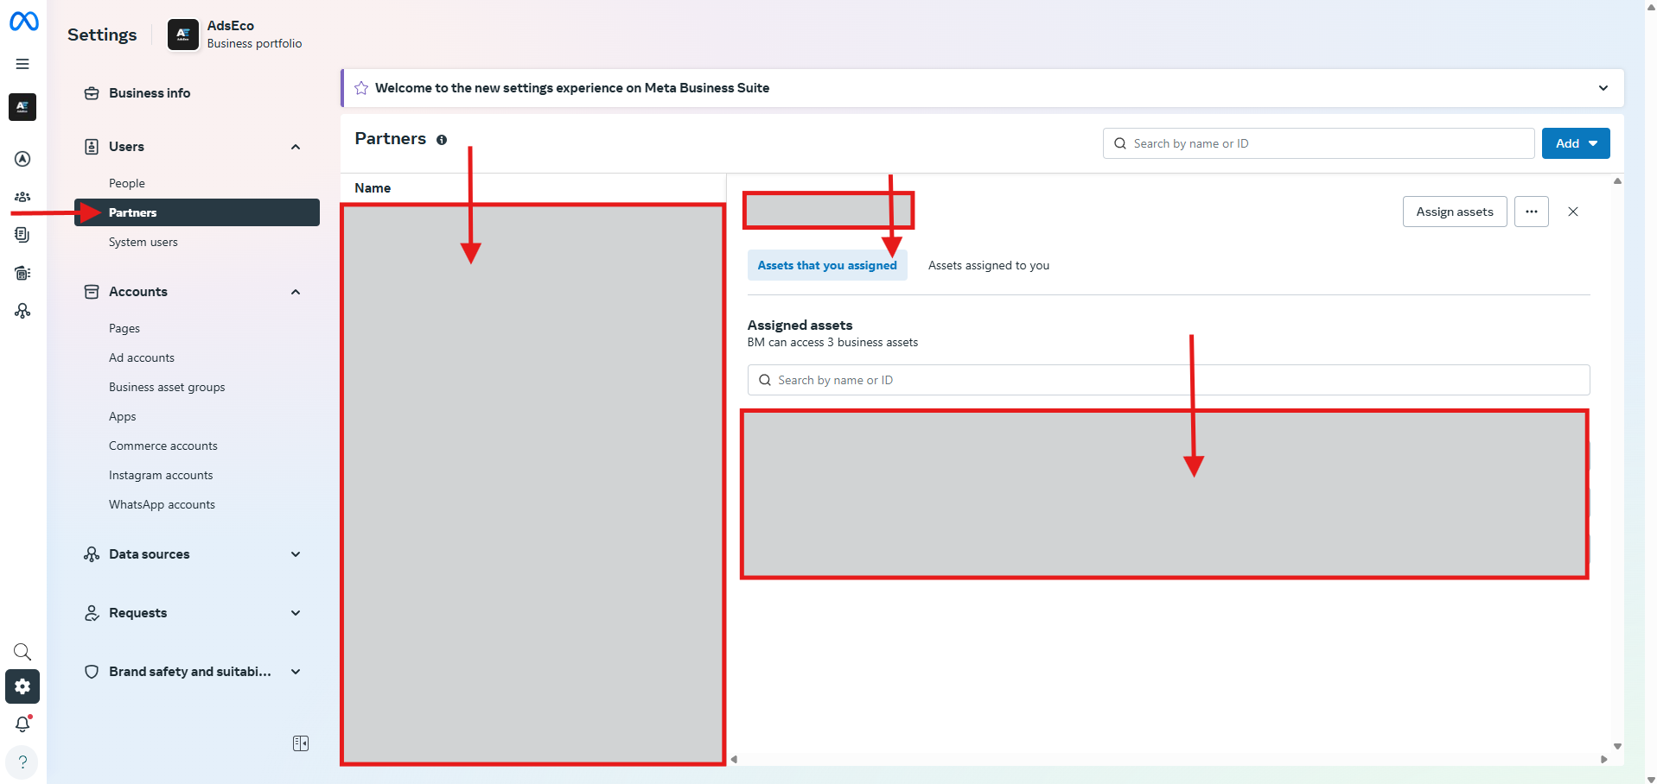
Task: Expand the welcome banner chevron
Action: pos(1603,88)
